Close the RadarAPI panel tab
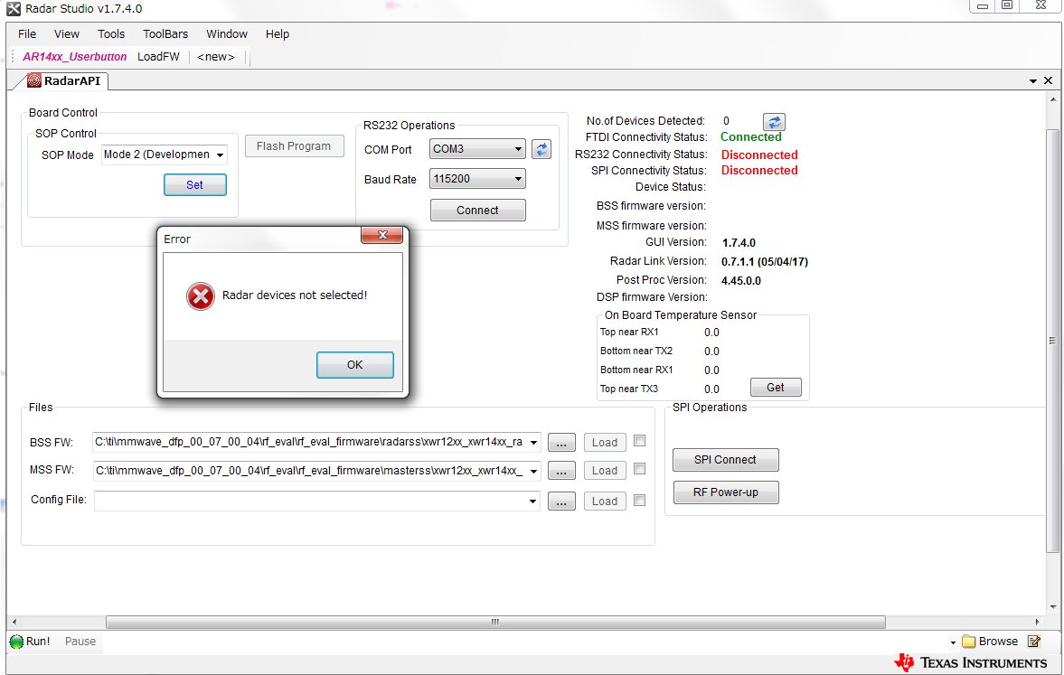Image resolution: width=1064 pixels, height=675 pixels. [1048, 80]
